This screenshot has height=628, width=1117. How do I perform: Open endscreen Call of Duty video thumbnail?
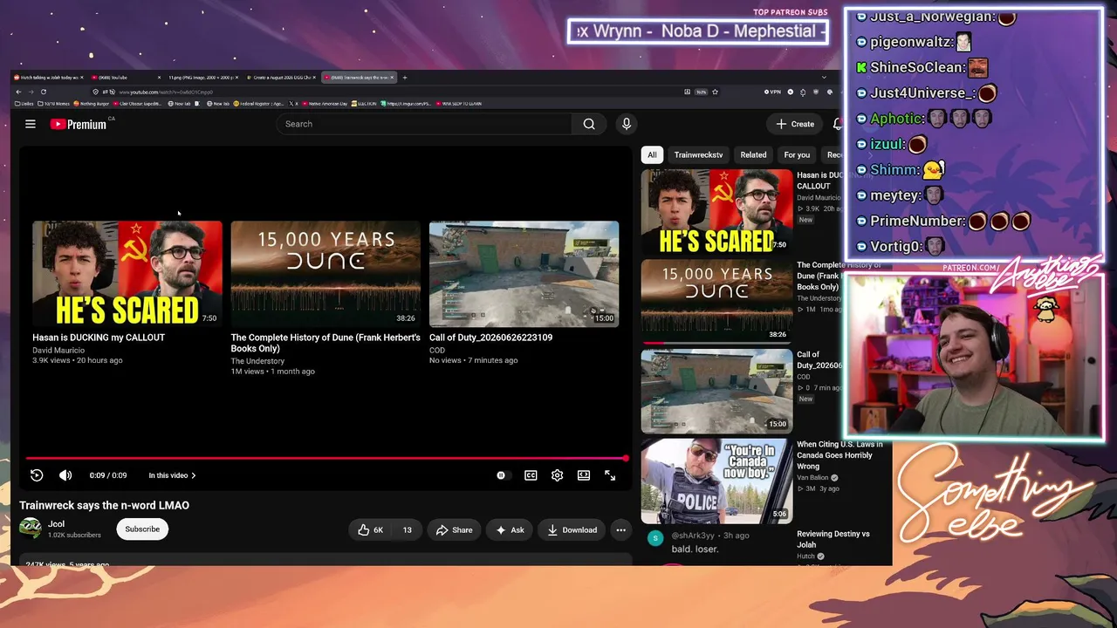point(524,274)
